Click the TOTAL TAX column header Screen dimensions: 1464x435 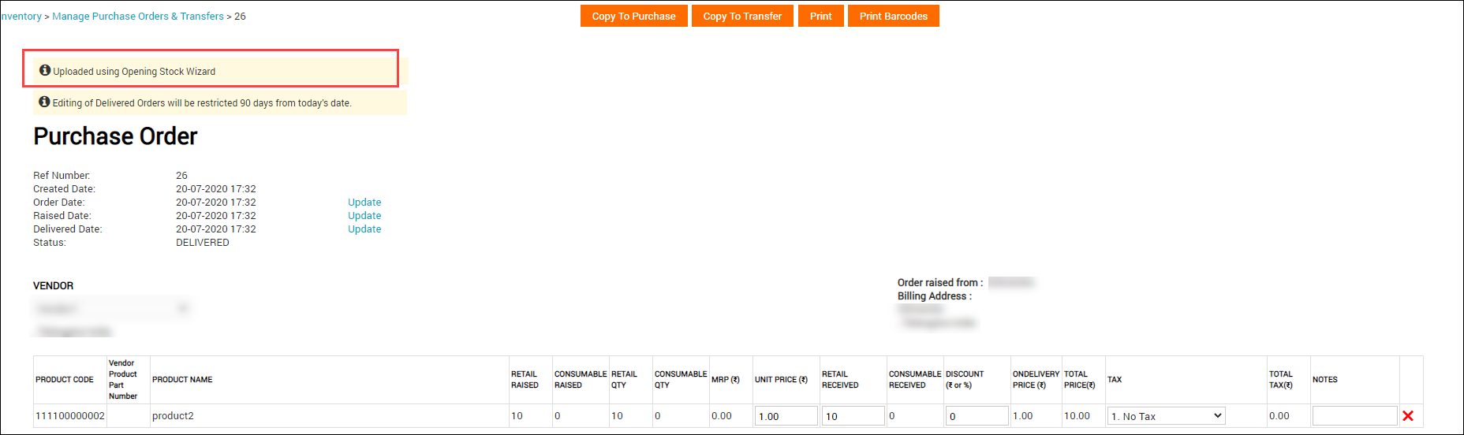(x=1281, y=380)
